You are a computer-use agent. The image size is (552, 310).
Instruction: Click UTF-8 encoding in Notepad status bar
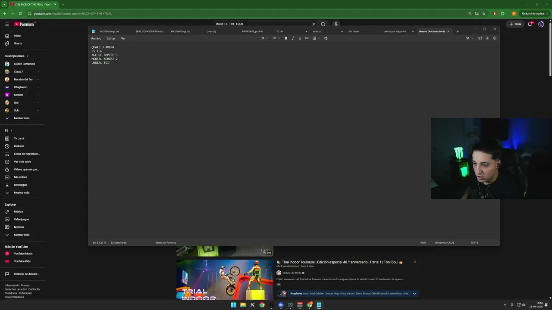coord(474,243)
